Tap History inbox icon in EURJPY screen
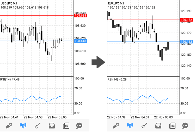This screenshot has height=132, width=196. coord(158,126)
